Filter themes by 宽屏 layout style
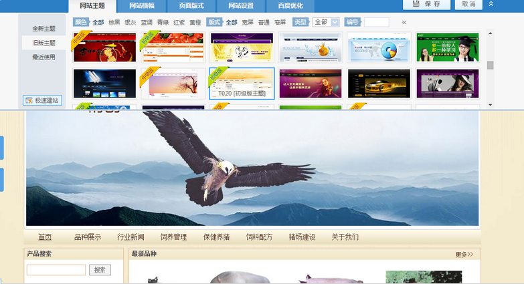 248,22
